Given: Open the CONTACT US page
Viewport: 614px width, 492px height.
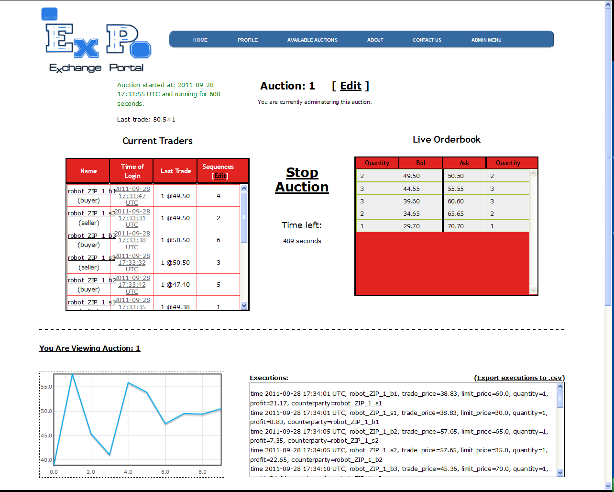Looking at the screenshot, I should click(427, 40).
